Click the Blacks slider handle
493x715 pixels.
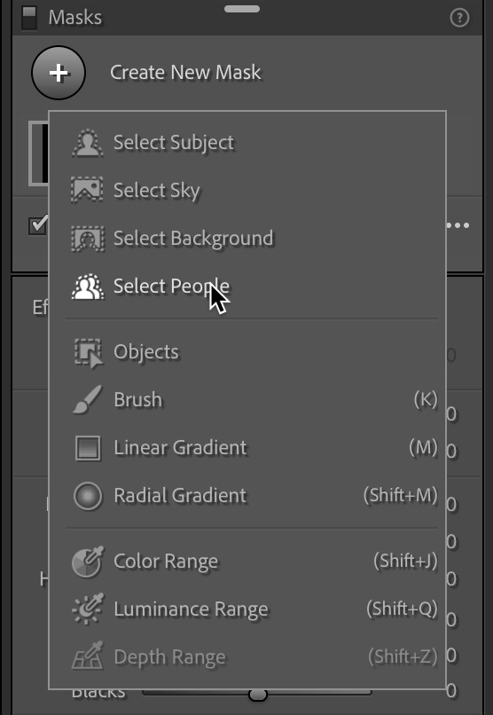[x=258, y=695]
